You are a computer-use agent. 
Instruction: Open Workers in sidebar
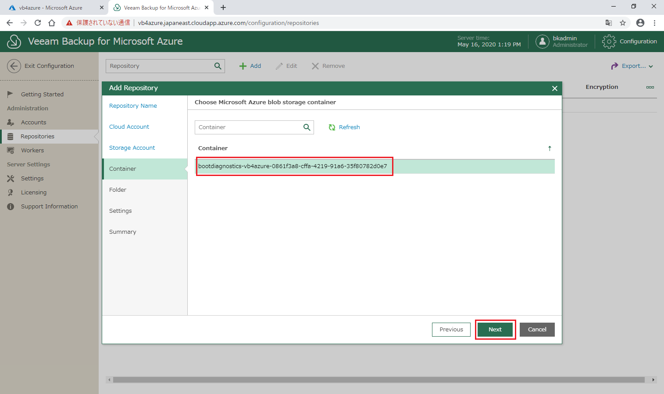click(x=32, y=150)
